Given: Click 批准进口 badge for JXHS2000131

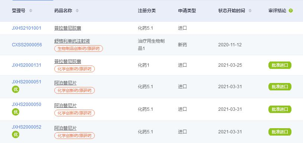Looking at the screenshot, I should [x=280, y=65].
